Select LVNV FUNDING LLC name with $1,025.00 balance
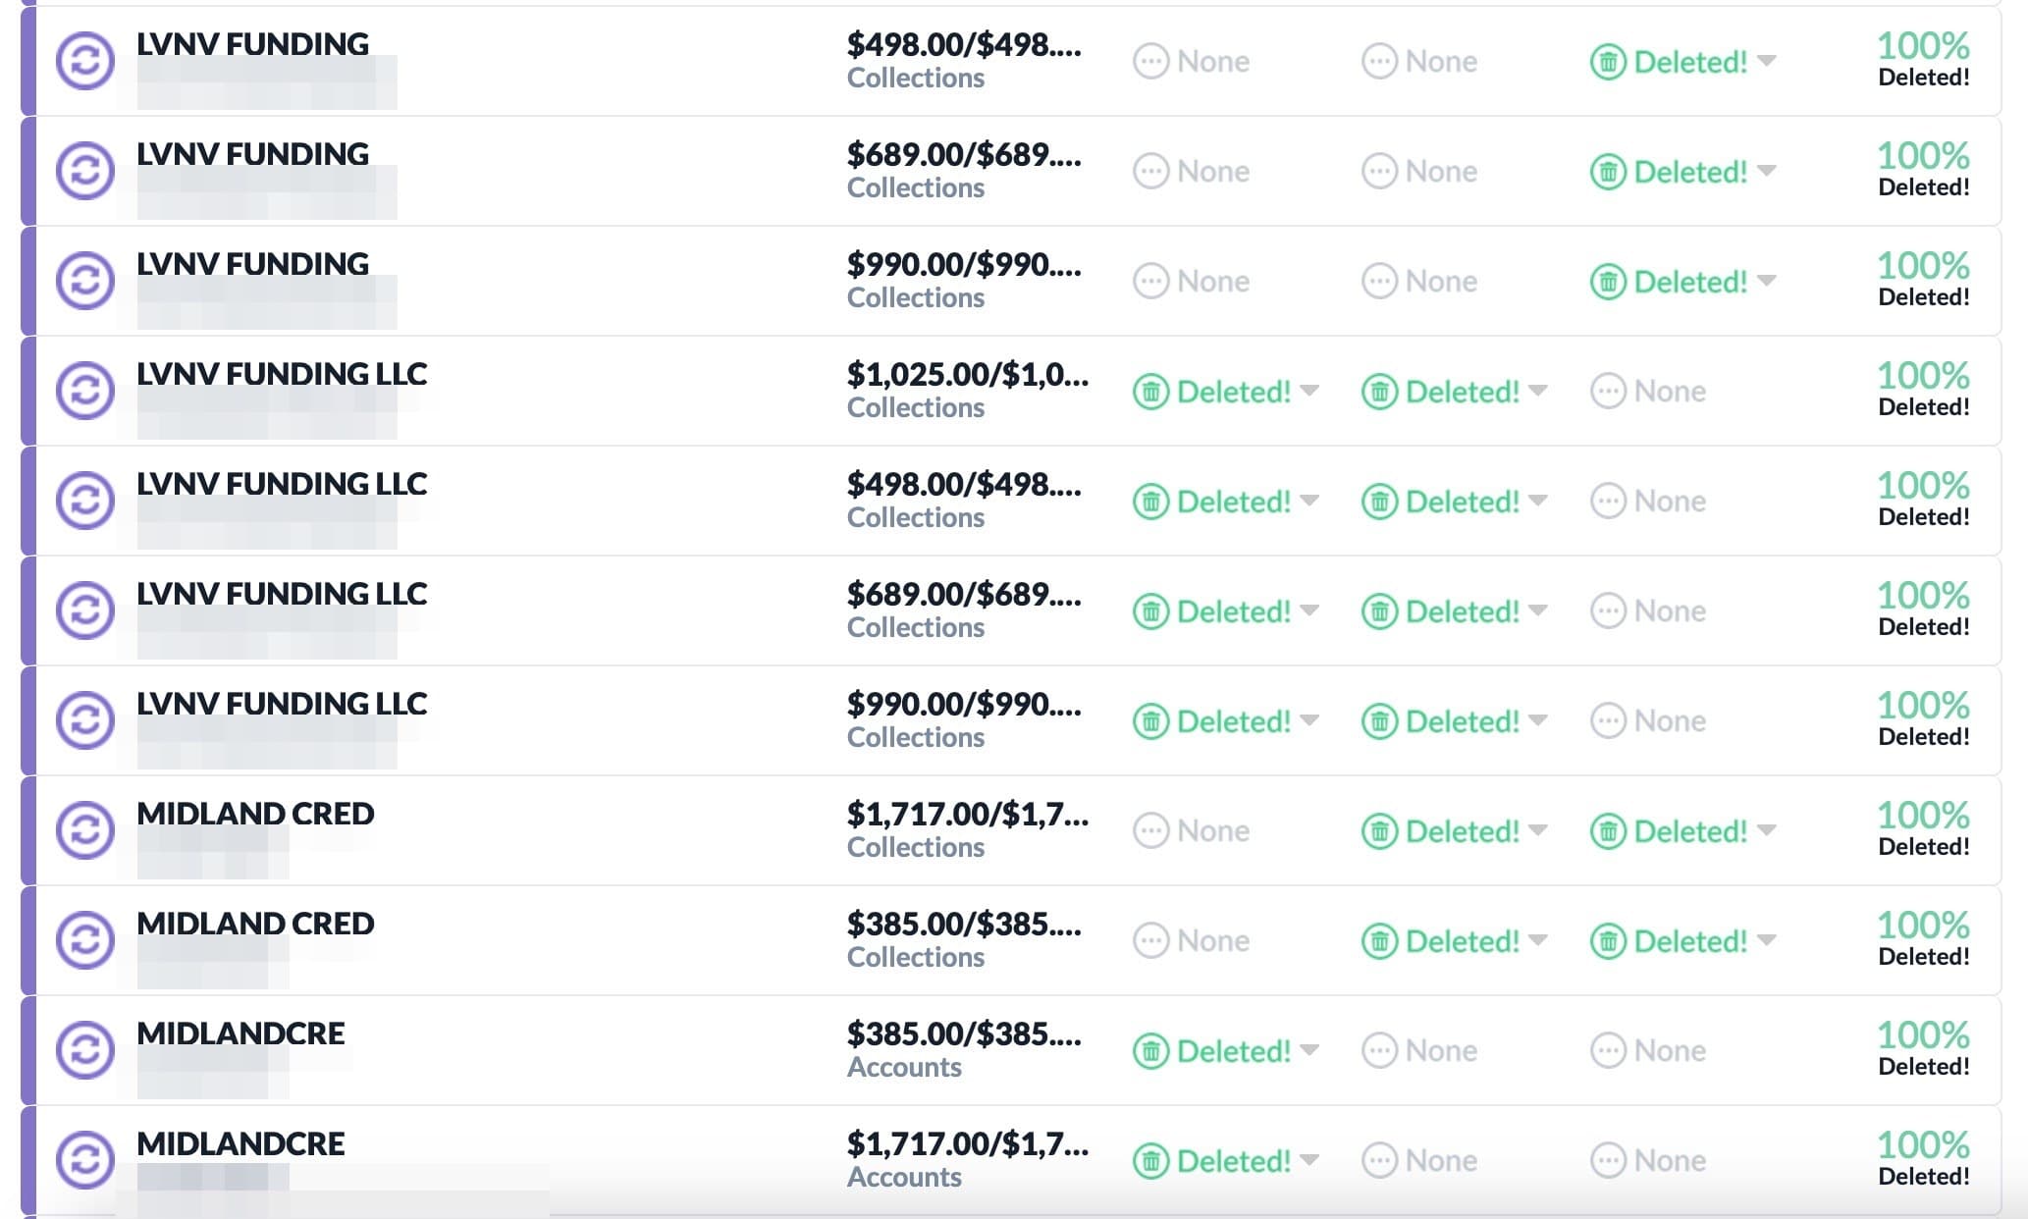The width and height of the screenshot is (2028, 1219). click(x=282, y=374)
